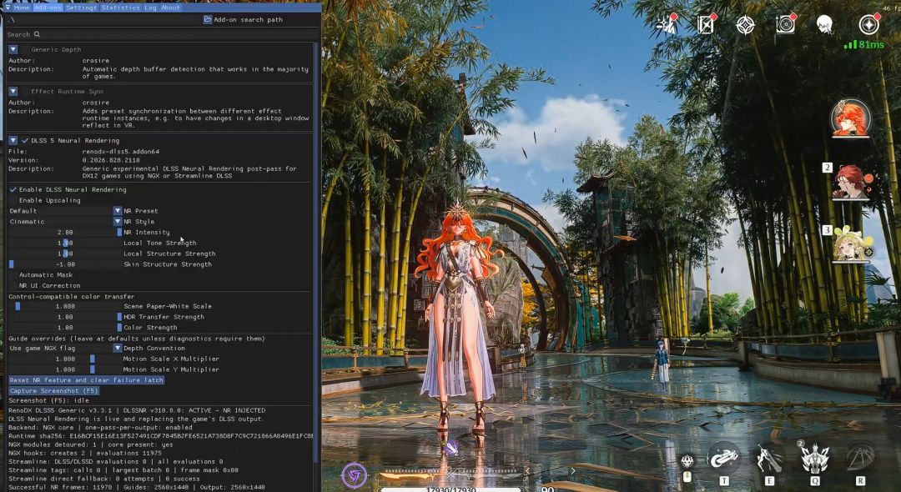The height and width of the screenshot is (492, 901).
Task: Adjust the HDR Transfer Strength slider
Action: coord(65,317)
